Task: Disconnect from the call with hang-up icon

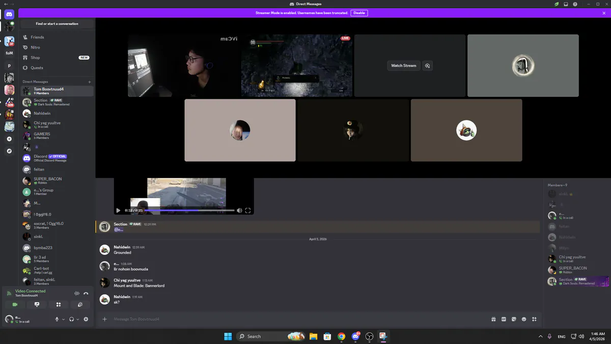Action: [86, 293]
